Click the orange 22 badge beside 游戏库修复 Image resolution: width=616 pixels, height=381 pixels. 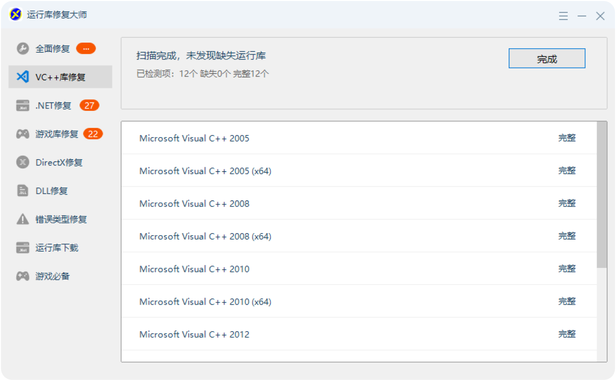(x=93, y=134)
